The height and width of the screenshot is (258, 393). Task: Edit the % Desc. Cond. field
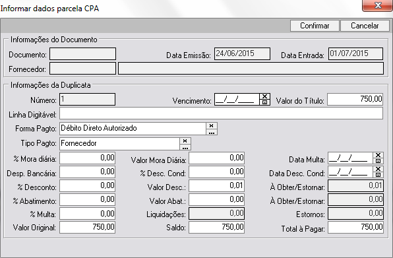pos(216,172)
